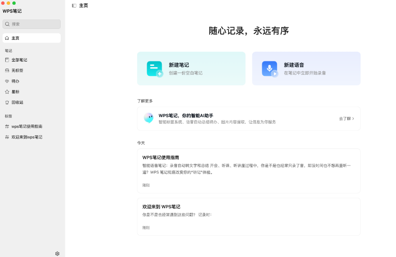Click the 新建语音 card

pos(306,68)
